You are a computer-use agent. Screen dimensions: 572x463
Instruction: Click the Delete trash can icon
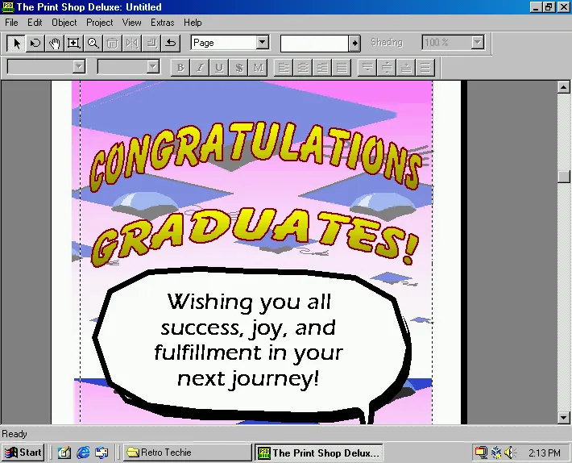tap(112, 43)
